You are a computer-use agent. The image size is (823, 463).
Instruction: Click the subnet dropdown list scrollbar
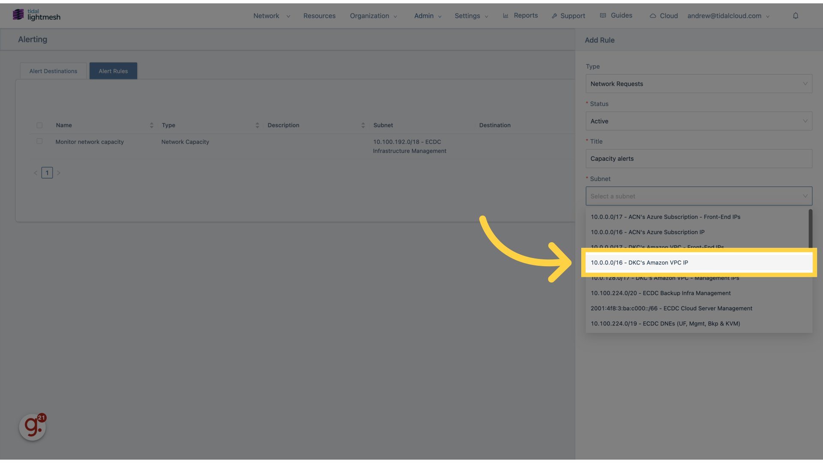810,229
